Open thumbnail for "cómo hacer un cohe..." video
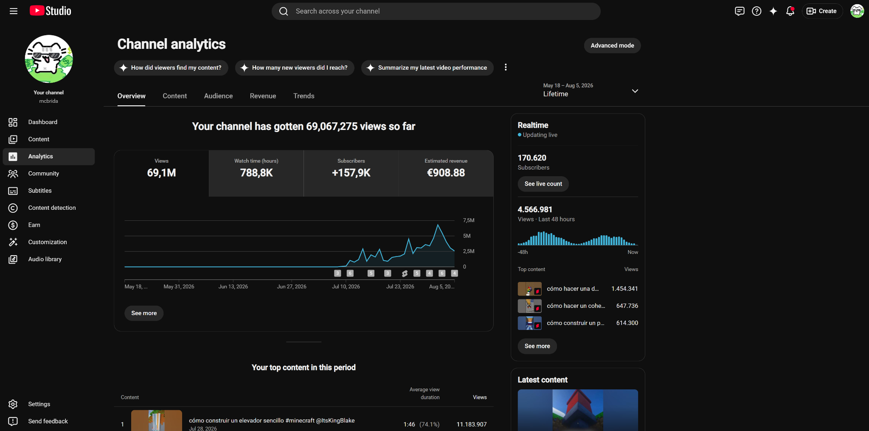Screen dimensions: 869x431 (x=530, y=306)
